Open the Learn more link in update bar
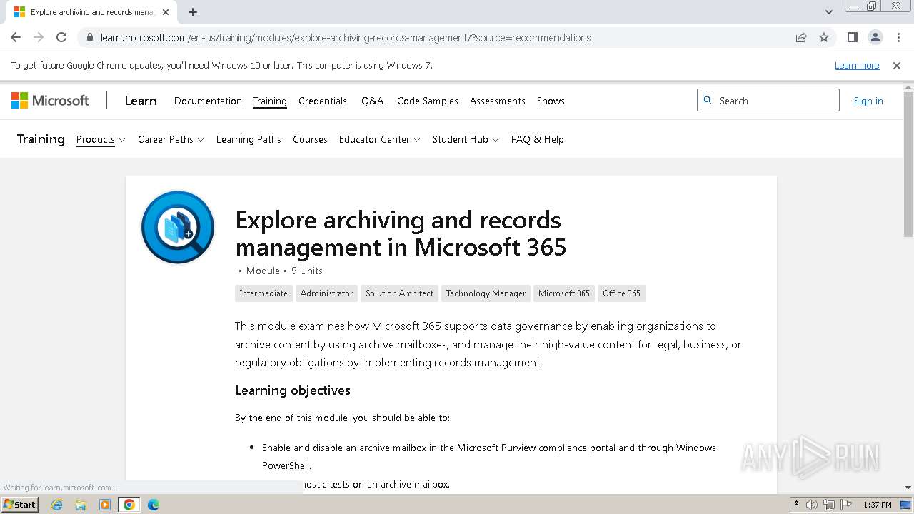The image size is (914, 514). tap(857, 65)
